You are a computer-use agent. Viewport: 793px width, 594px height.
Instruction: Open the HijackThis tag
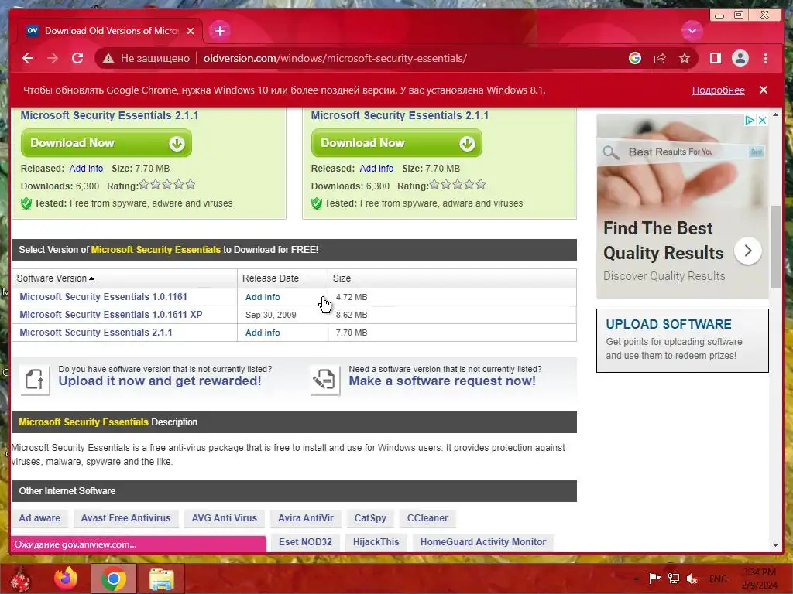coord(376,542)
